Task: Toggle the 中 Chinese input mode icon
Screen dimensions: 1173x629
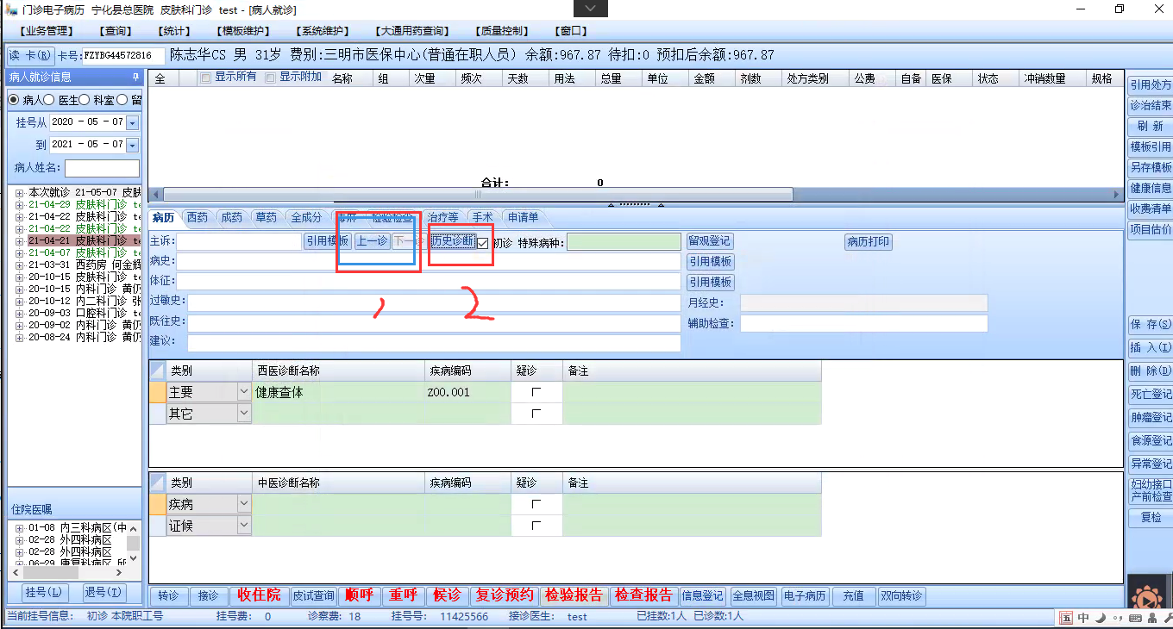Action: coord(1083,618)
